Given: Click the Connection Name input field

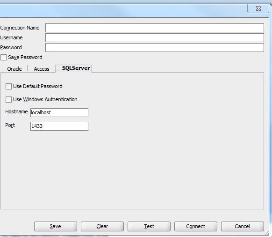Looking at the screenshot, I should click(155, 28).
